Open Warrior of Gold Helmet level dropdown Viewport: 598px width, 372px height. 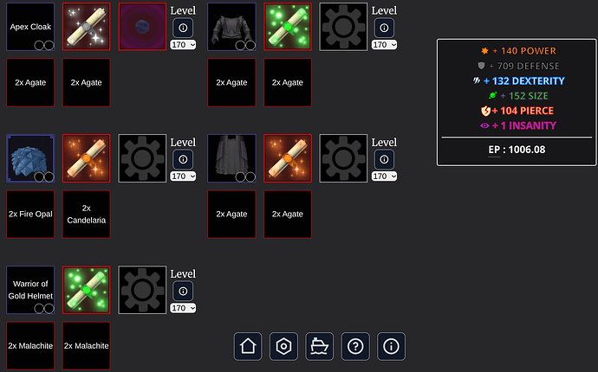click(x=183, y=308)
